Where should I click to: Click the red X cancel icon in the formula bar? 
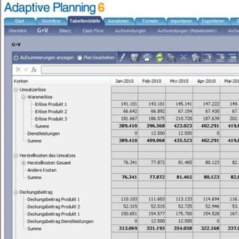tap(18, 70)
